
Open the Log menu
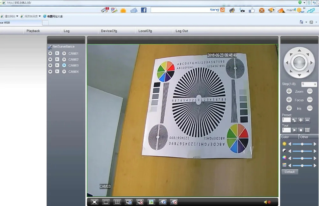click(67, 31)
